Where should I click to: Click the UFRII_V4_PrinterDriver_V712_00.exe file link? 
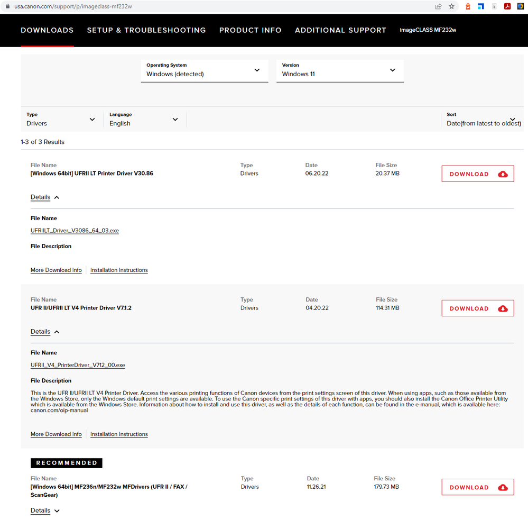pyautogui.click(x=78, y=365)
